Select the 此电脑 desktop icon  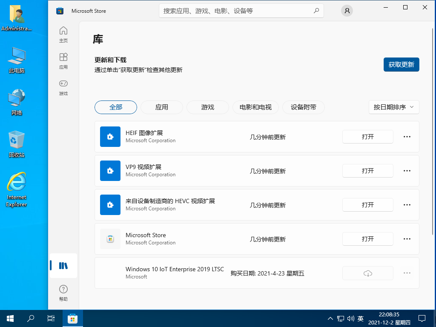point(17,60)
